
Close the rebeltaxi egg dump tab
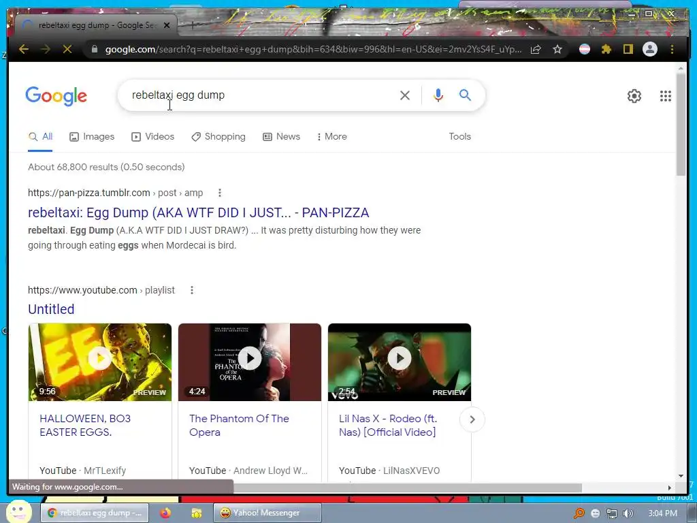pyautogui.click(x=167, y=25)
